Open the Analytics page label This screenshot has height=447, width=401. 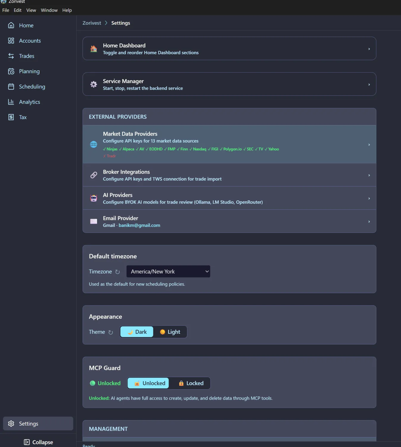(x=29, y=102)
